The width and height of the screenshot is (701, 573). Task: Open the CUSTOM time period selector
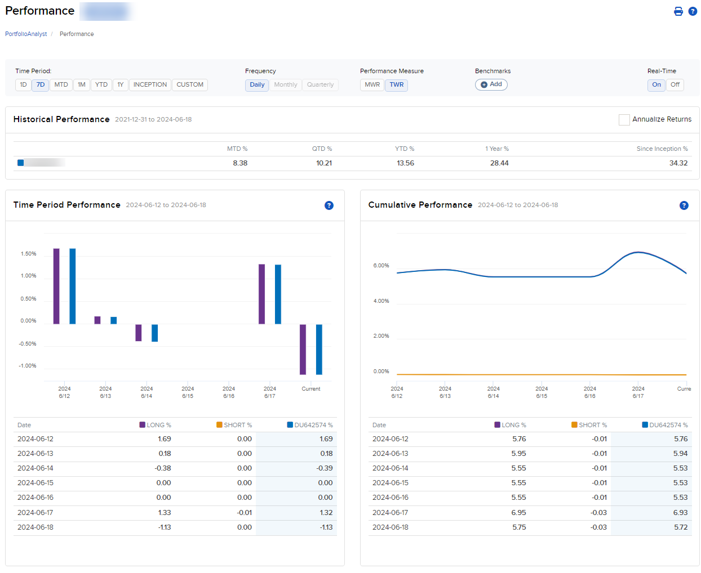click(x=190, y=84)
